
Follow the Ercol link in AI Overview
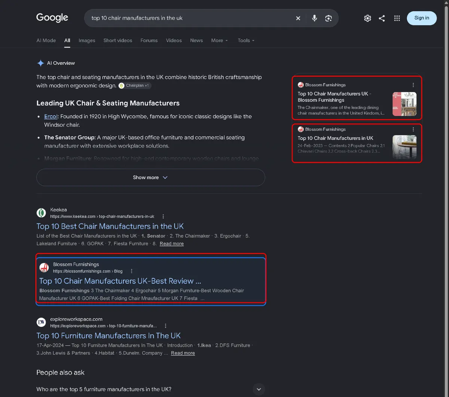pos(51,116)
